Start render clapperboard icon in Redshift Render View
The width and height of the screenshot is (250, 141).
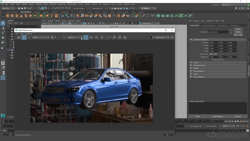pyautogui.click(x=19, y=37)
